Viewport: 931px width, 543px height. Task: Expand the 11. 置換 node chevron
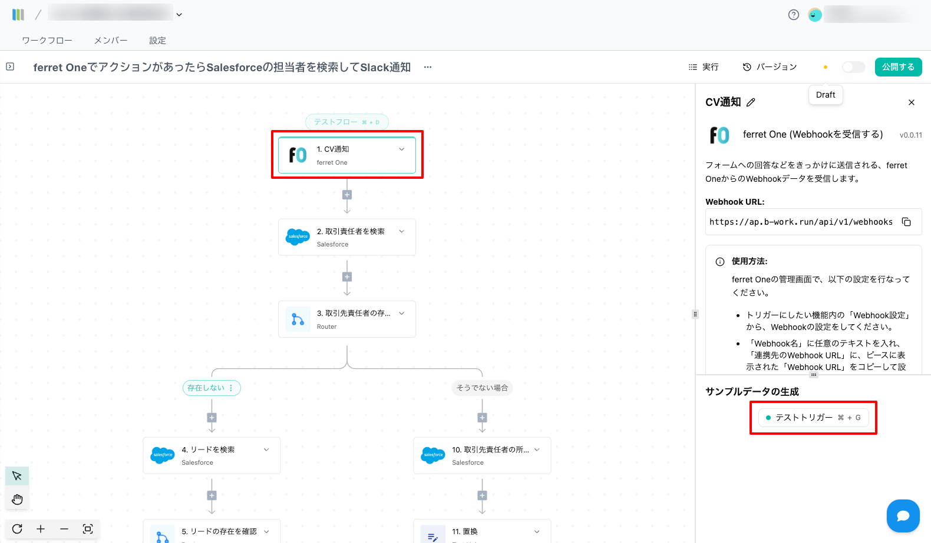coord(537,531)
